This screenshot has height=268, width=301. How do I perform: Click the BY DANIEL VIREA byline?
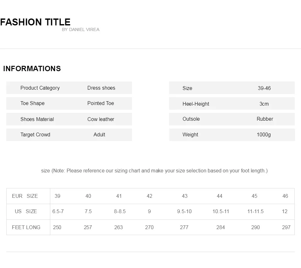click(81, 29)
